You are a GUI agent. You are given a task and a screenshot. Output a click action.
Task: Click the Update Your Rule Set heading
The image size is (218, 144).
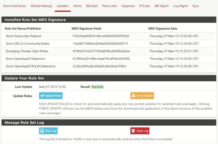(24, 78)
